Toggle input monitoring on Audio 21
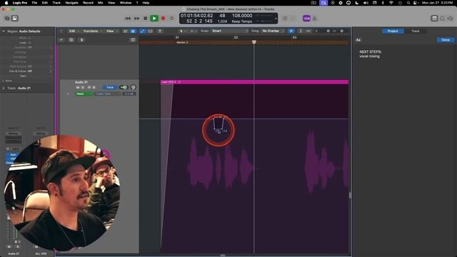457x257 pixels. (x=94, y=87)
